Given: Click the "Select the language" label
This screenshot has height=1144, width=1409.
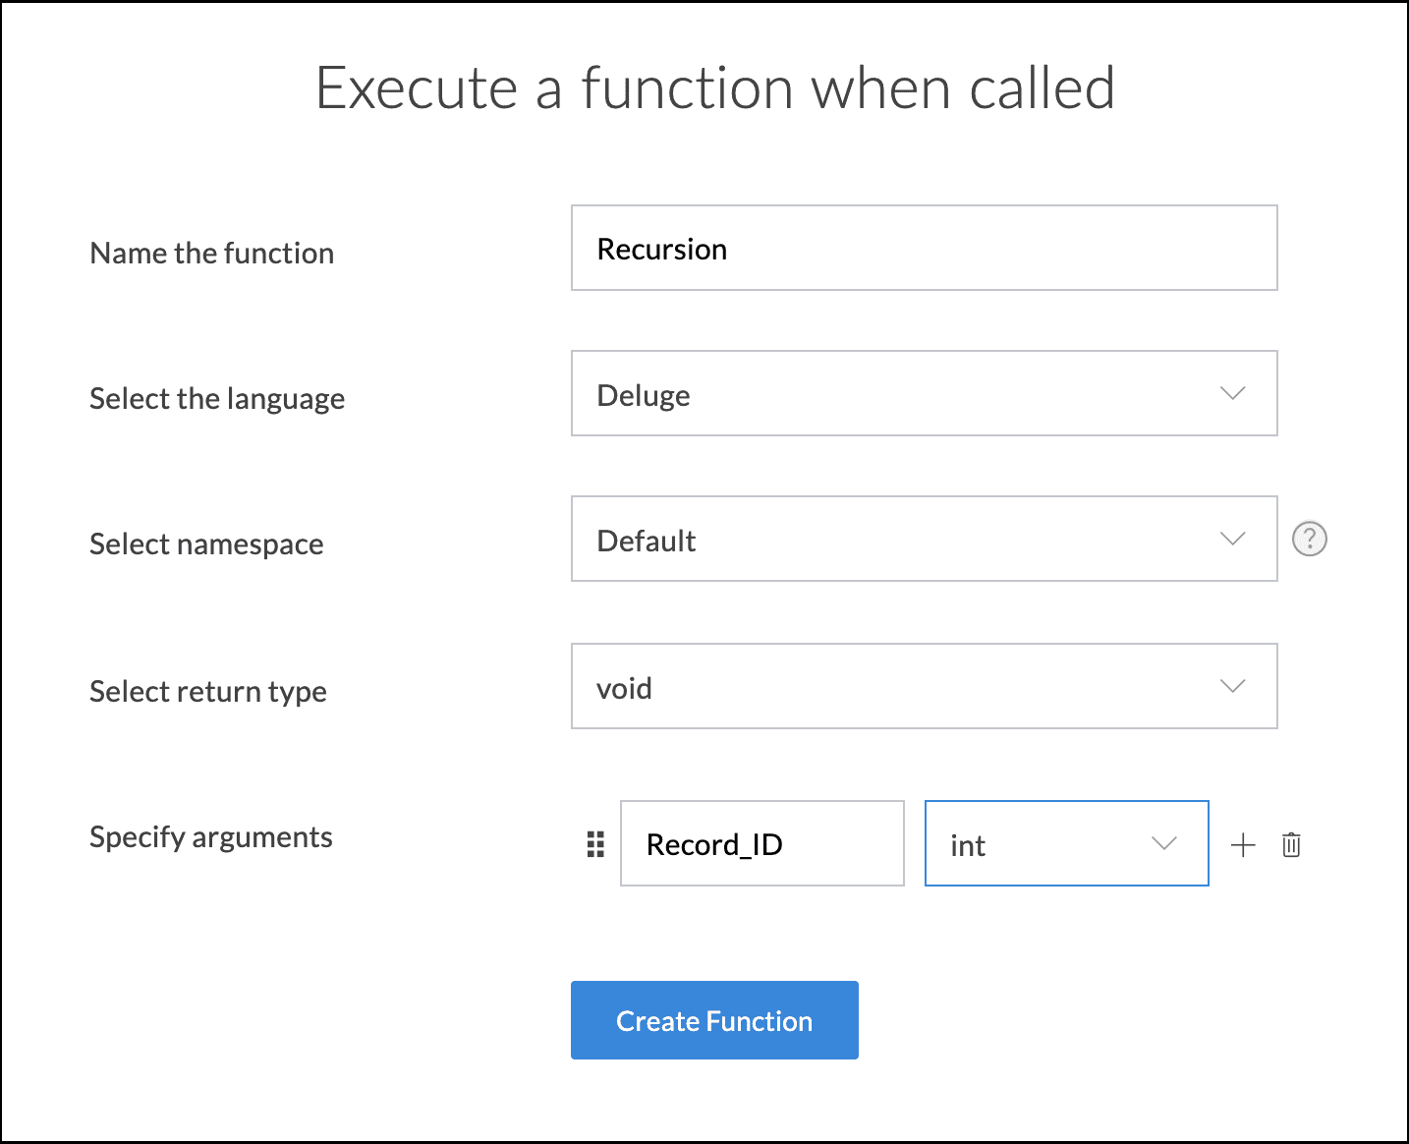Looking at the screenshot, I should coord(217,398).
